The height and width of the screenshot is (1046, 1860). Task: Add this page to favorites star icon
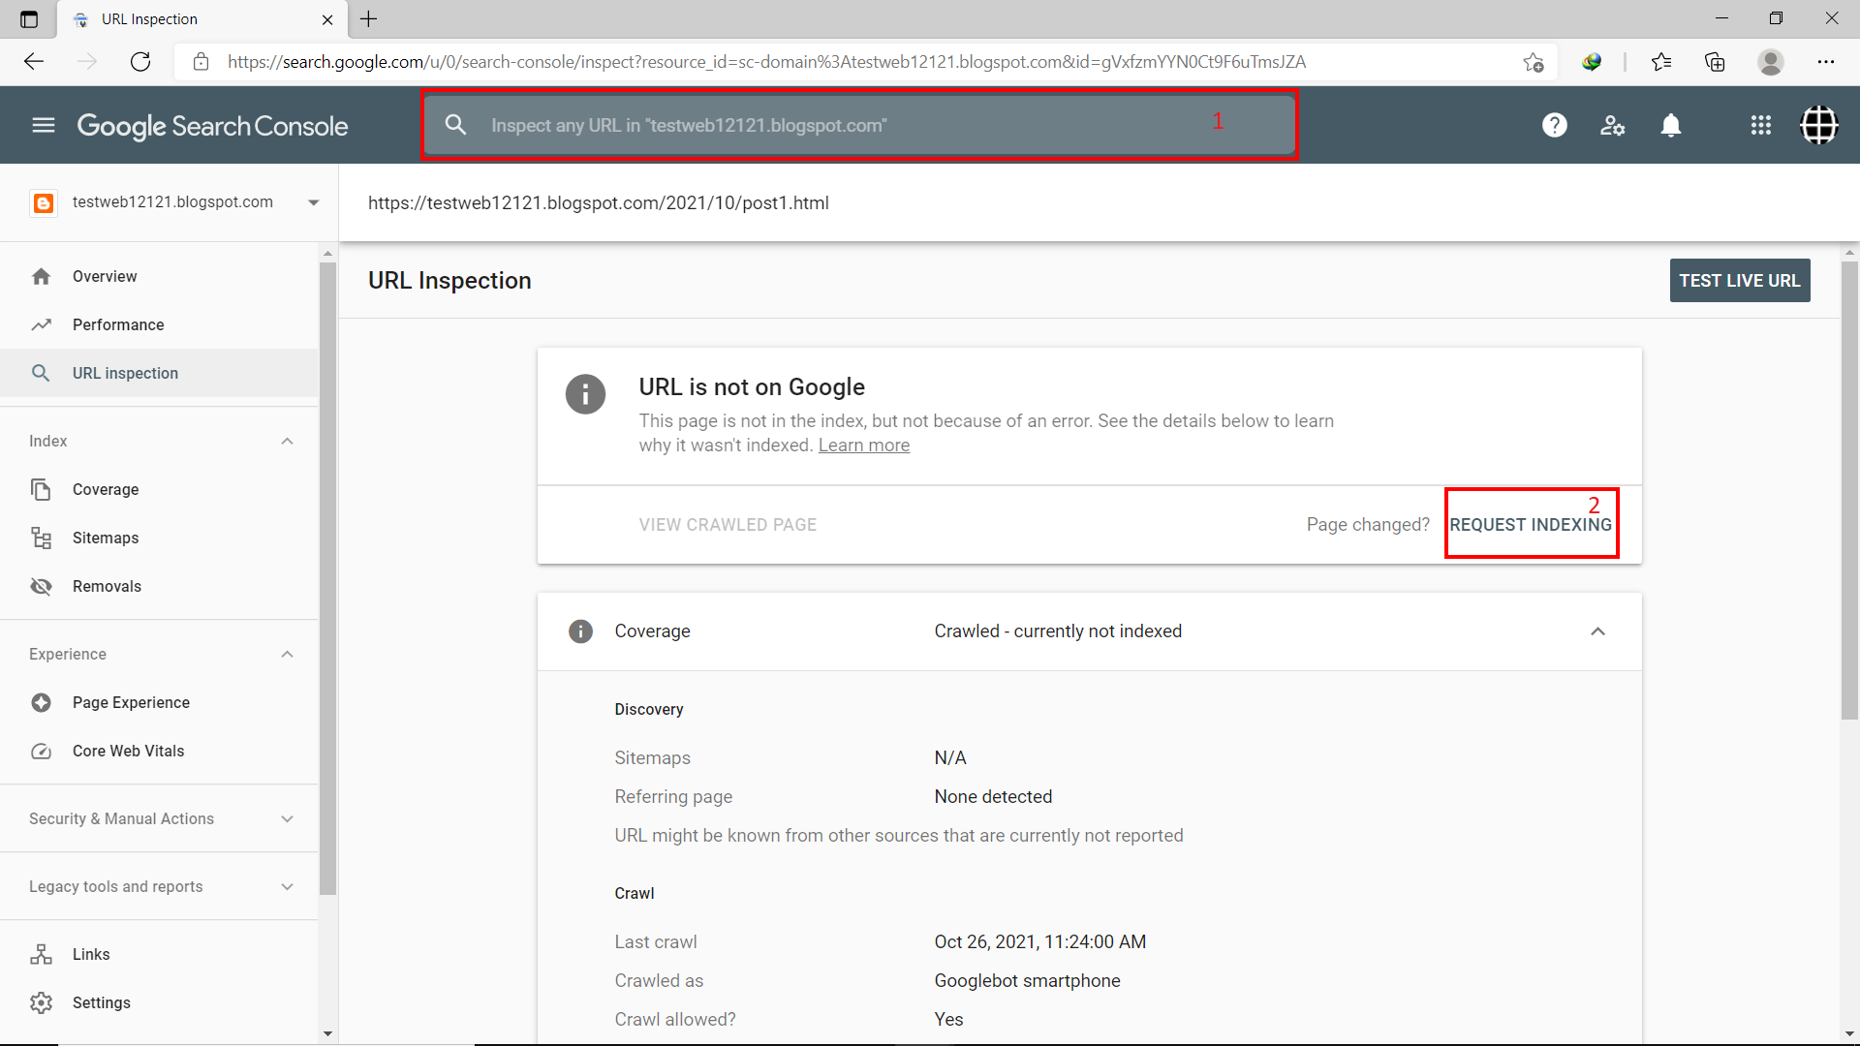click(x=1533, y=62)
